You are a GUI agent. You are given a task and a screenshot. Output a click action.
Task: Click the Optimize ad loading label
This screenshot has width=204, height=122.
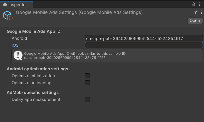coord(31,83)
